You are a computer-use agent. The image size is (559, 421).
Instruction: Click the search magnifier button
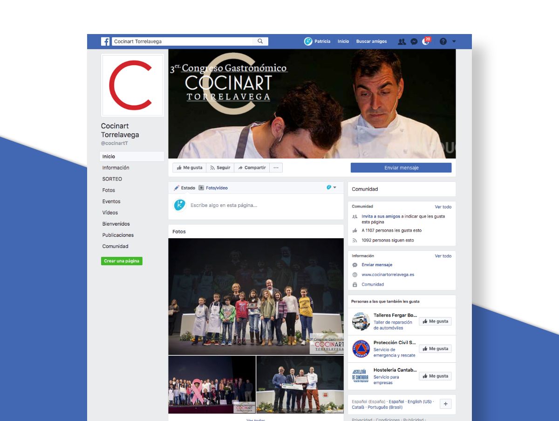(x=260, y=41)
